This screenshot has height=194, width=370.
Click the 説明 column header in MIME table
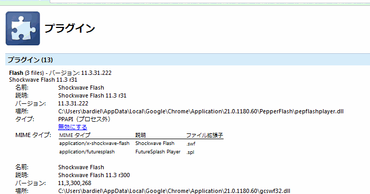pos(141,135)
